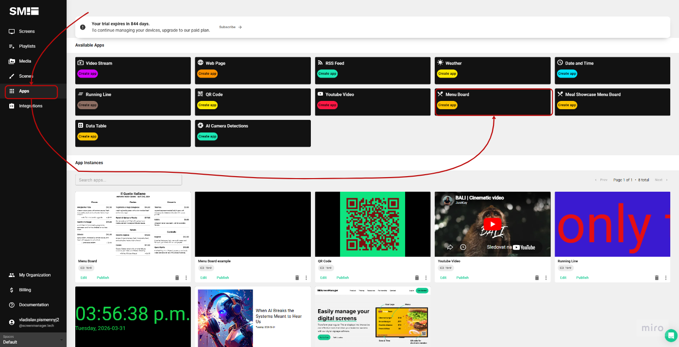This screenshot has height=347, width=679.
Task: Open the three-dot menu on Menu Board instance
Action: tap(186, 277)
